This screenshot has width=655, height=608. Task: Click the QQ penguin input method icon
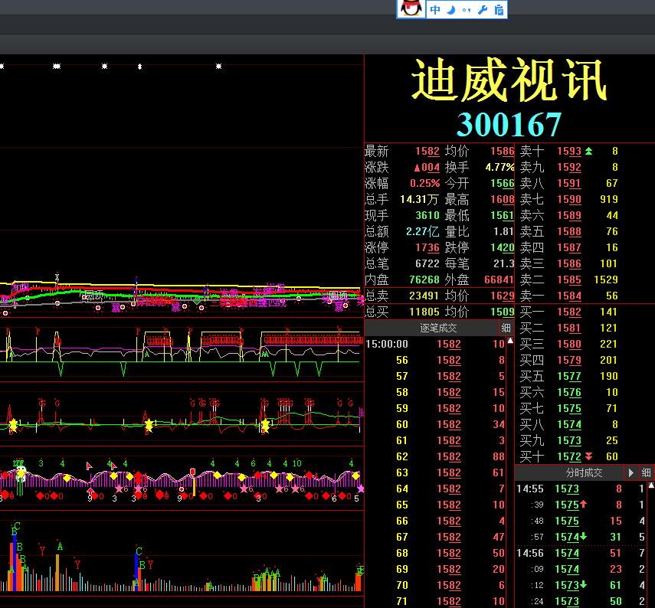tap(411, 8)
